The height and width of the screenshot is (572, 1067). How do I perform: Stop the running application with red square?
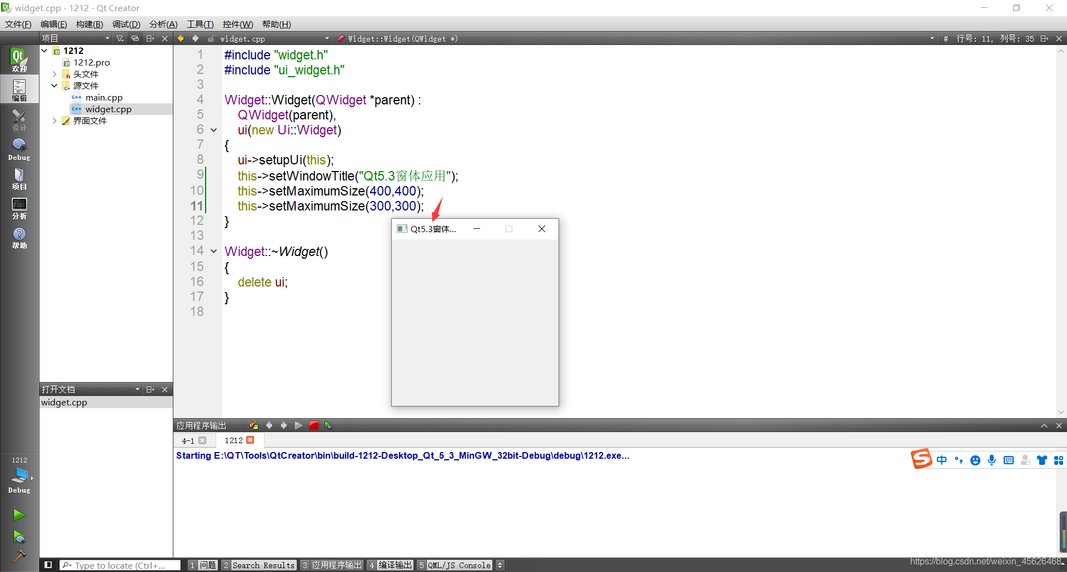314,425
